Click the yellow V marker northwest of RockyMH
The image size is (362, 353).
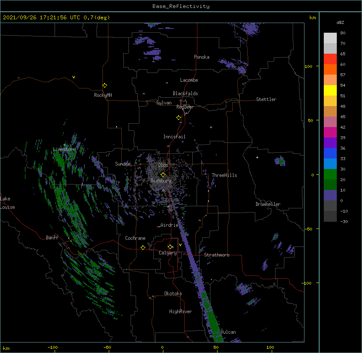click(x=73, y=77)
